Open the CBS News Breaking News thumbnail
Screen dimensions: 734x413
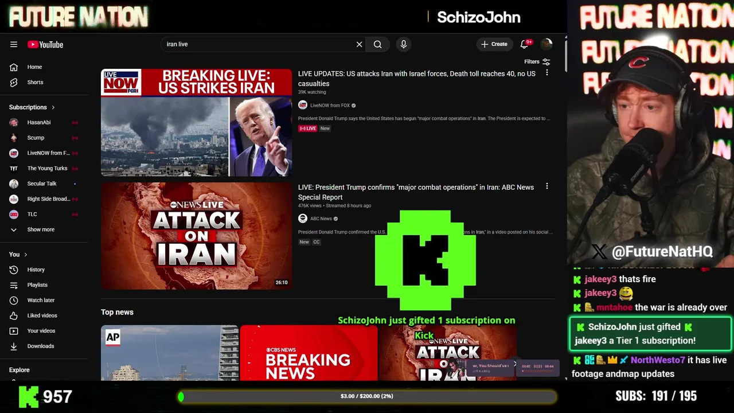click(309, 353)
